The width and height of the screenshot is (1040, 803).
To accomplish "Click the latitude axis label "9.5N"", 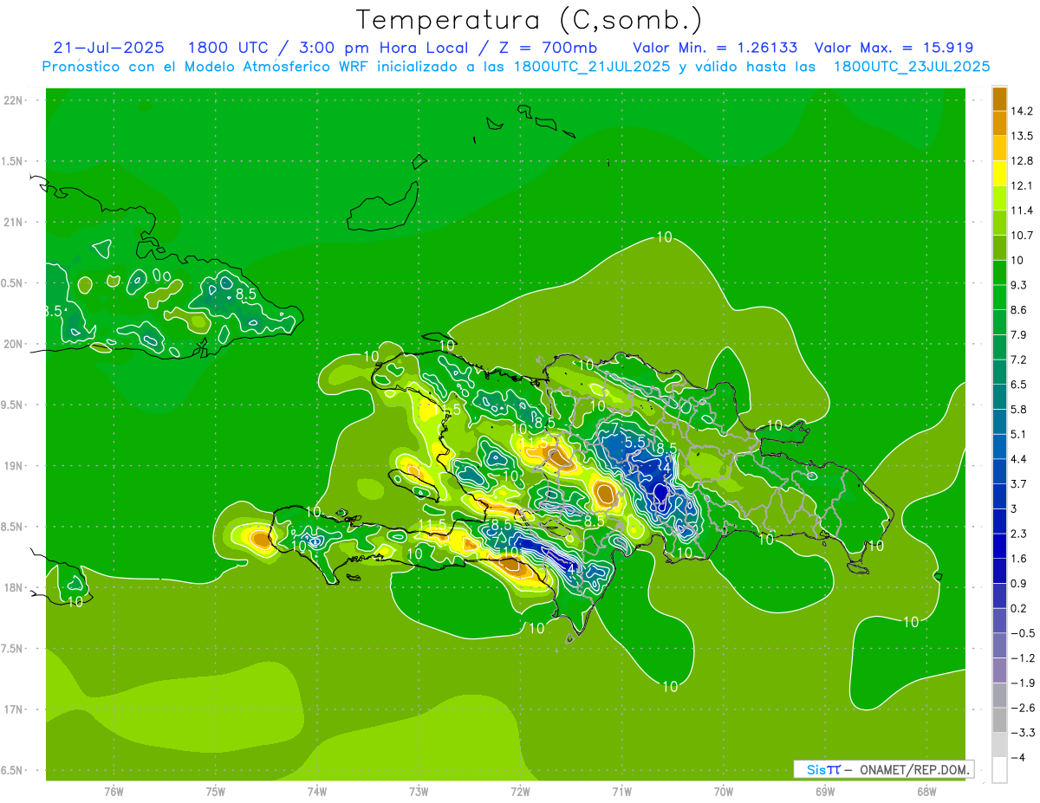I will pos(13,405).
